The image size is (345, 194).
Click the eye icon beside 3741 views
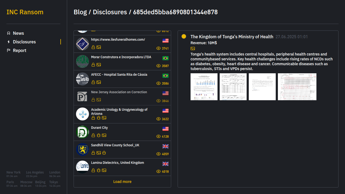[x=158, y=48]
